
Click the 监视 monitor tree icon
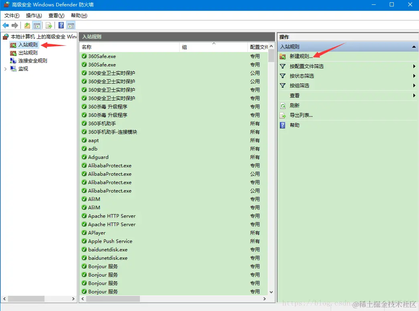tap(13, 69)
